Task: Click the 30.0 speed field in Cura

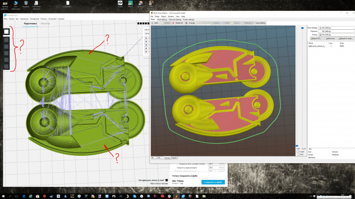Action: 216,168
